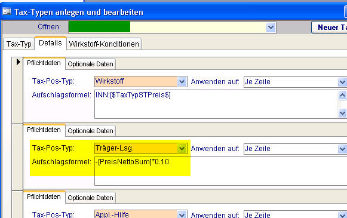Screen dimensions: 347x218
Task: Expand Anwenden auf dropdown in the Appl.-Hilfe record
Action: tap(342, 215)
